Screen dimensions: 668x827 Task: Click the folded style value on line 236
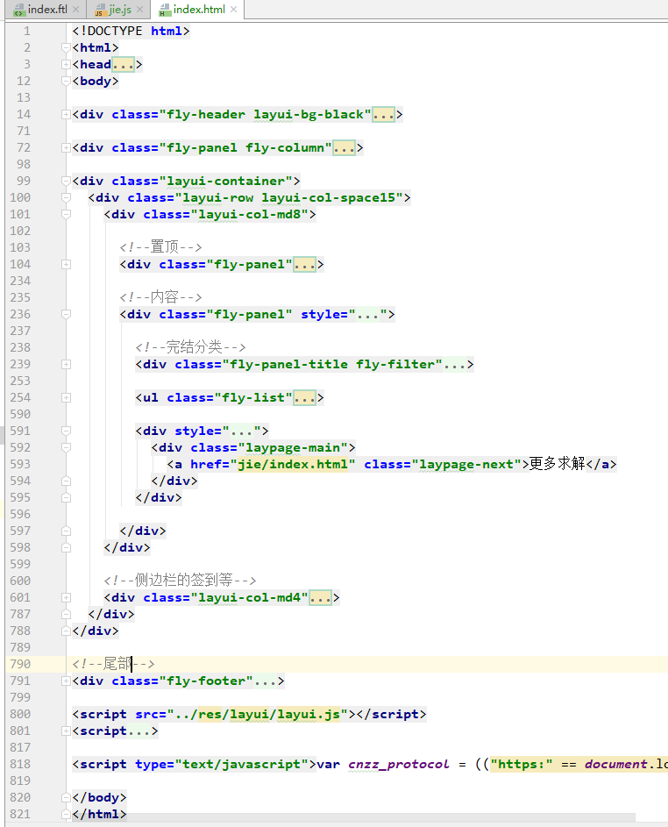point(367,315)
